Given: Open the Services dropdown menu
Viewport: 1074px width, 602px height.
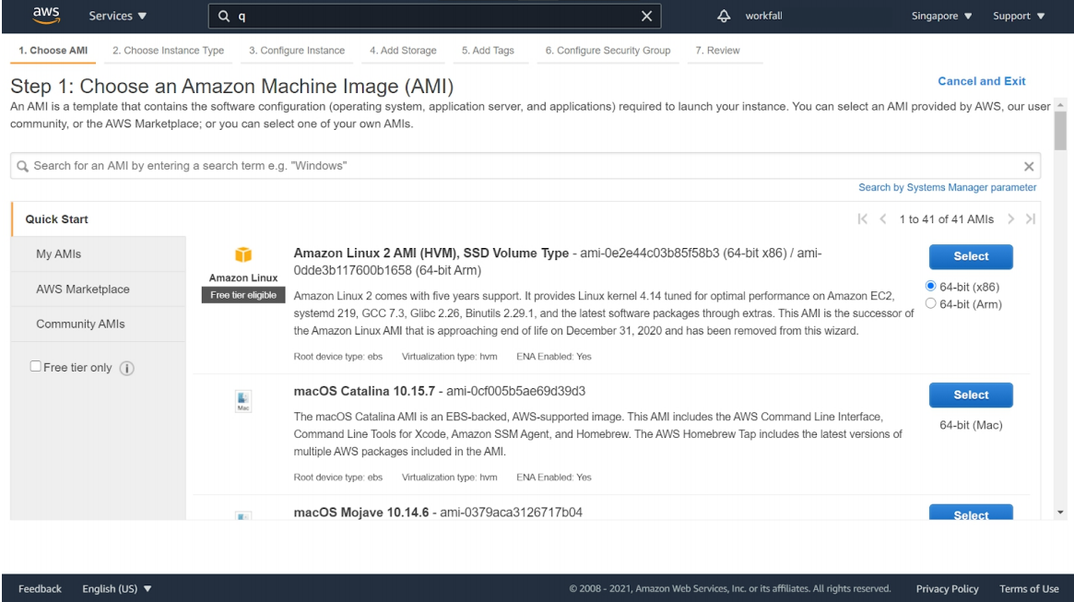Looking at the screenshot, I should click(117, 16).
